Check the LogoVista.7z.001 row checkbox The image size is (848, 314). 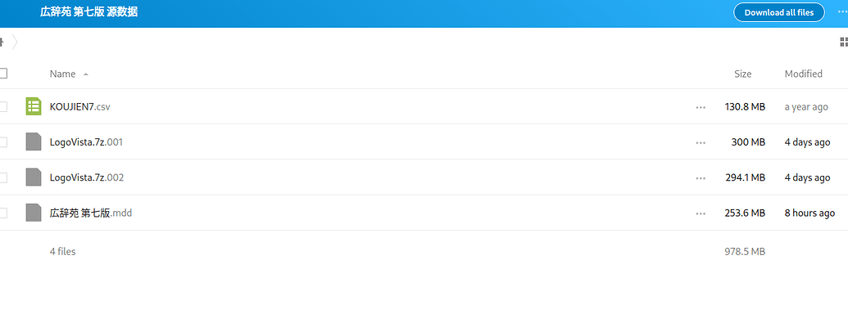2,142
